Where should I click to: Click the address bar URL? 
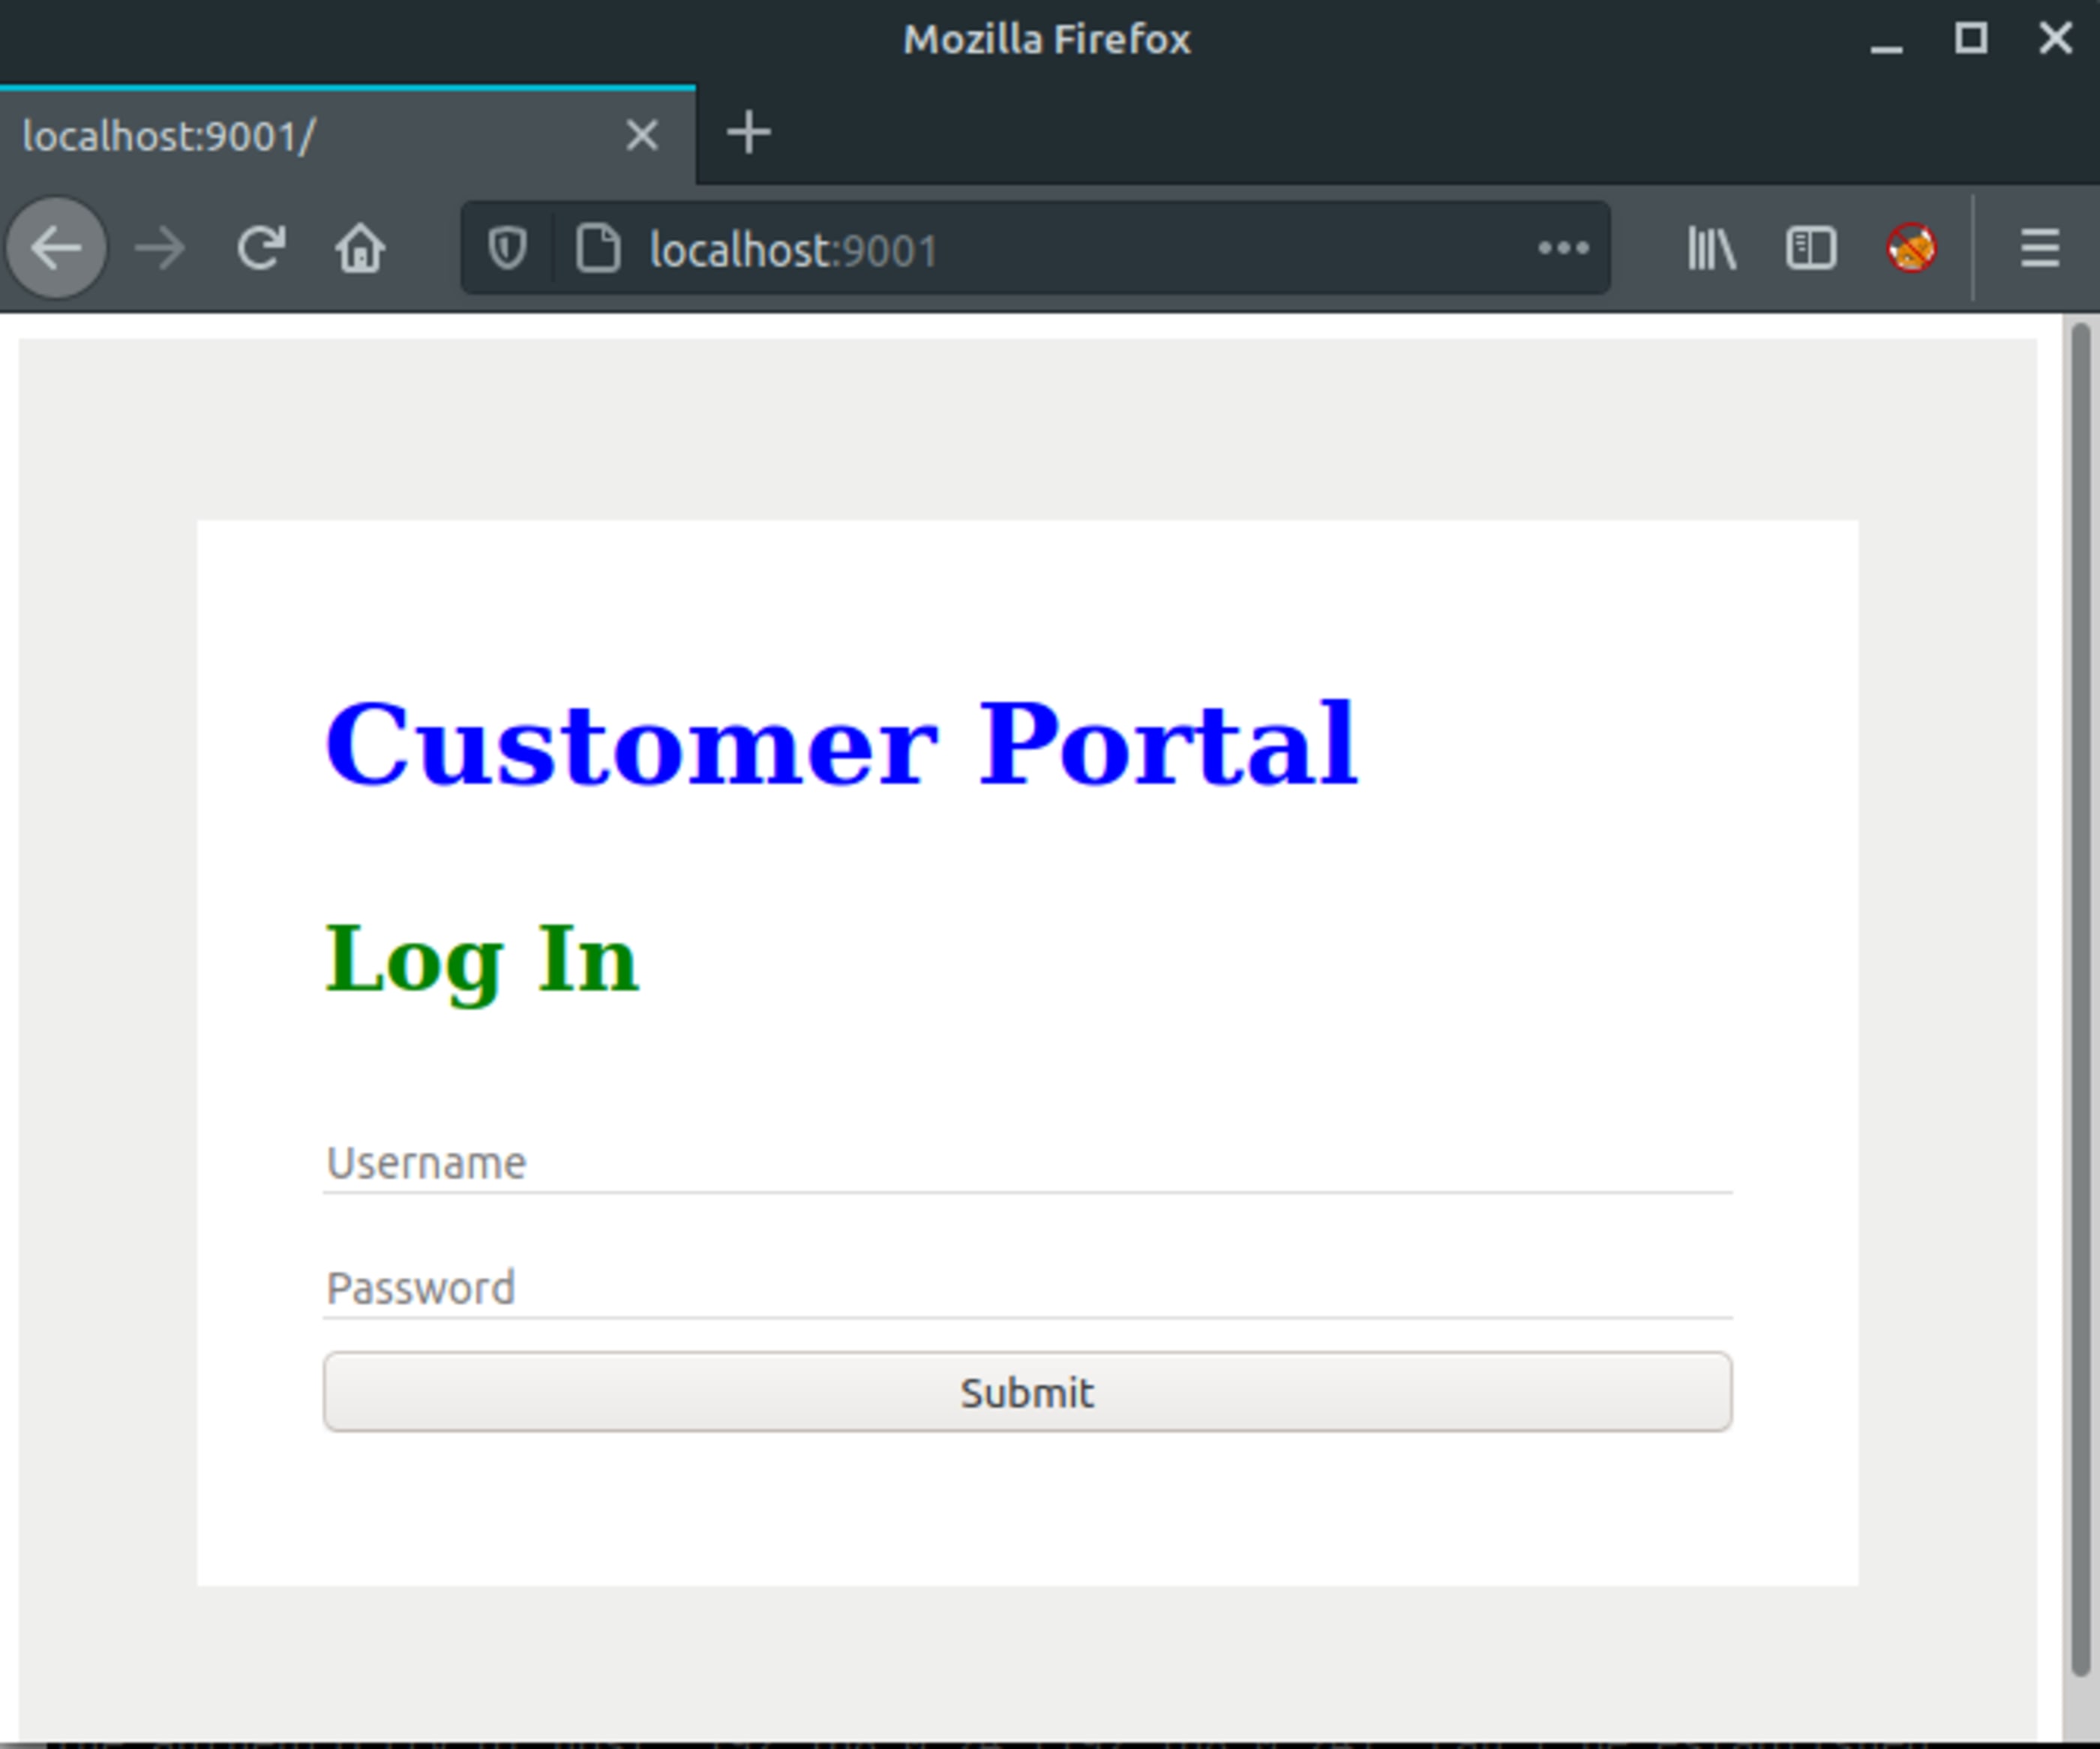click(x=1050, y=250)
